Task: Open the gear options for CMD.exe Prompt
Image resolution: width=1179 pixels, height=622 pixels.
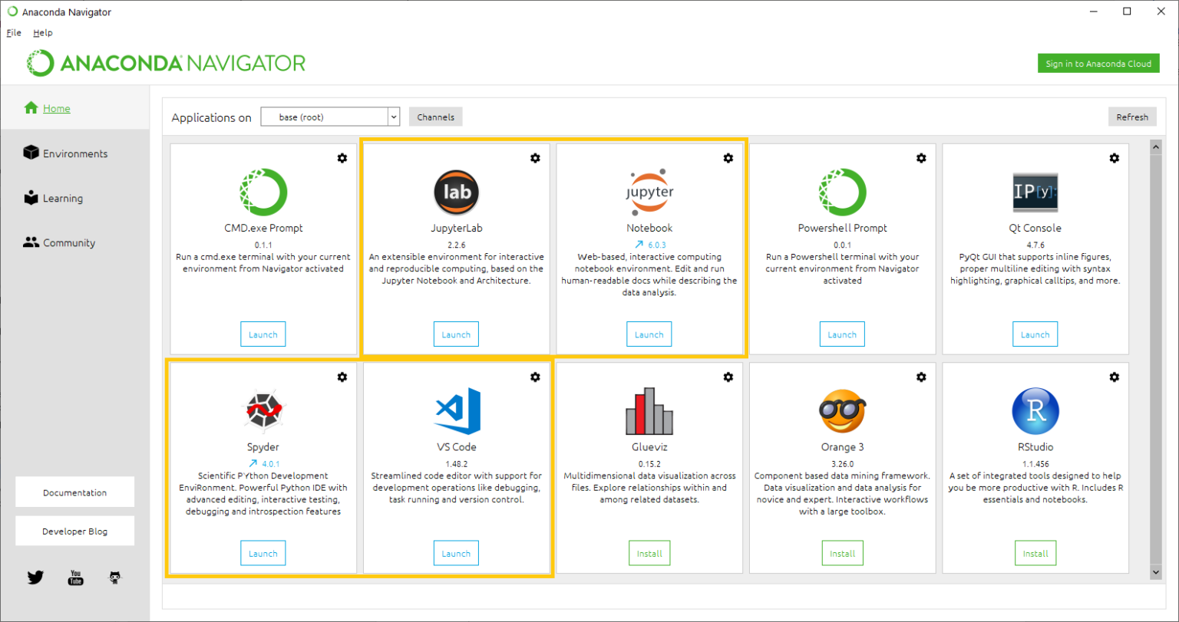Action: (342, 158)
